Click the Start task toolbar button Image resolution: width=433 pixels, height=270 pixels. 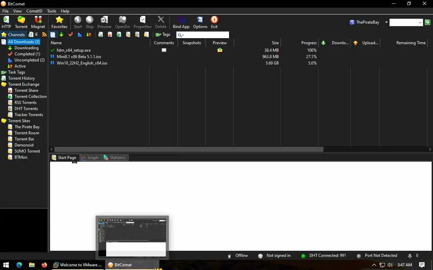(x=78, y=22)
